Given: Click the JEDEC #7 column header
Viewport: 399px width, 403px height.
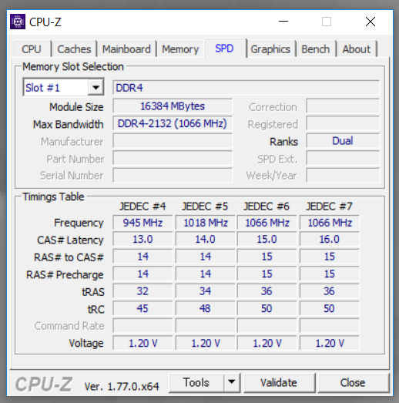Looking at the screenshot, I should [330, 207].
